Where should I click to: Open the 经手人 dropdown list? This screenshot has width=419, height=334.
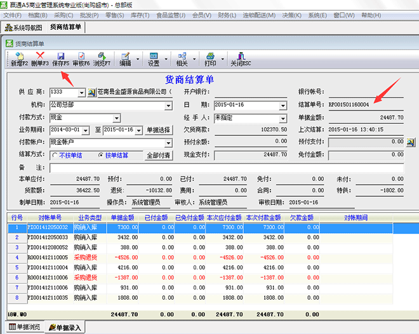point(283,118)
